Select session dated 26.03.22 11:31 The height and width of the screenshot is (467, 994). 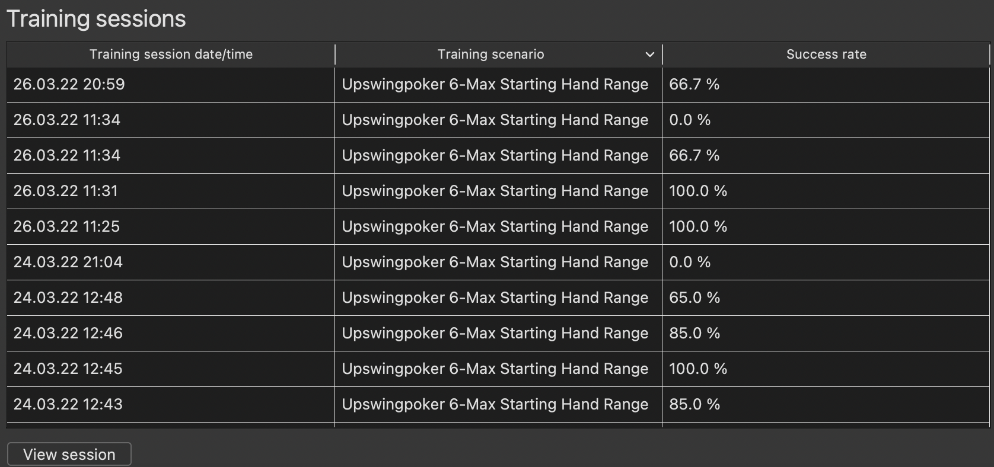[66, 191]
